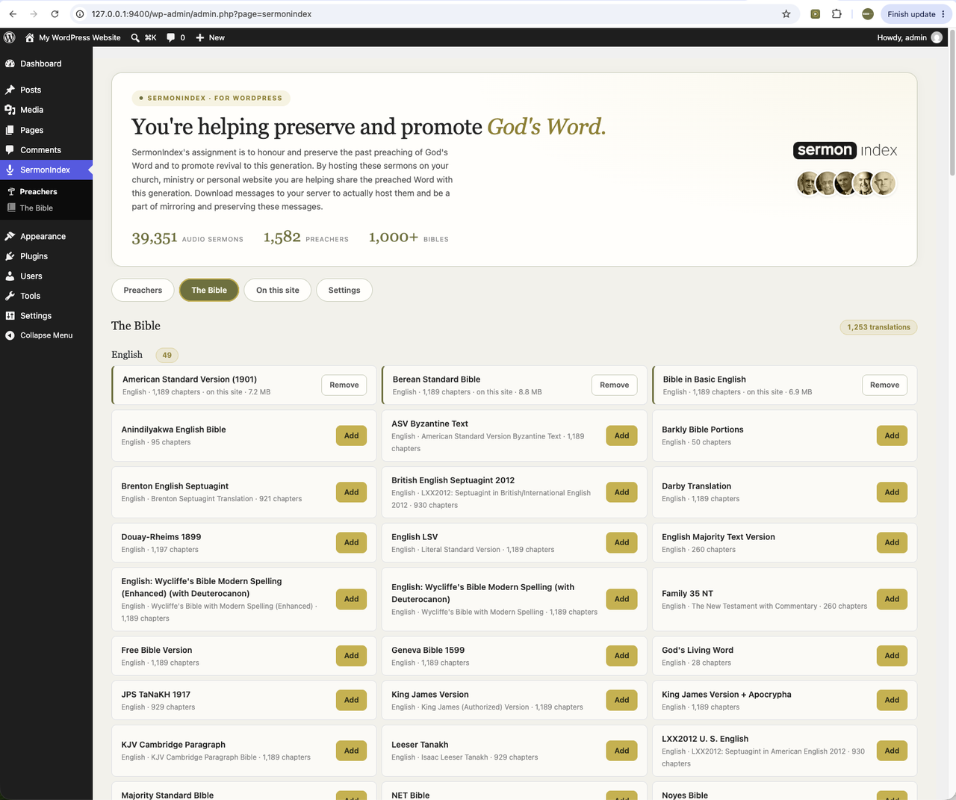Open the site home icon
956x800 pixels.
29,37
